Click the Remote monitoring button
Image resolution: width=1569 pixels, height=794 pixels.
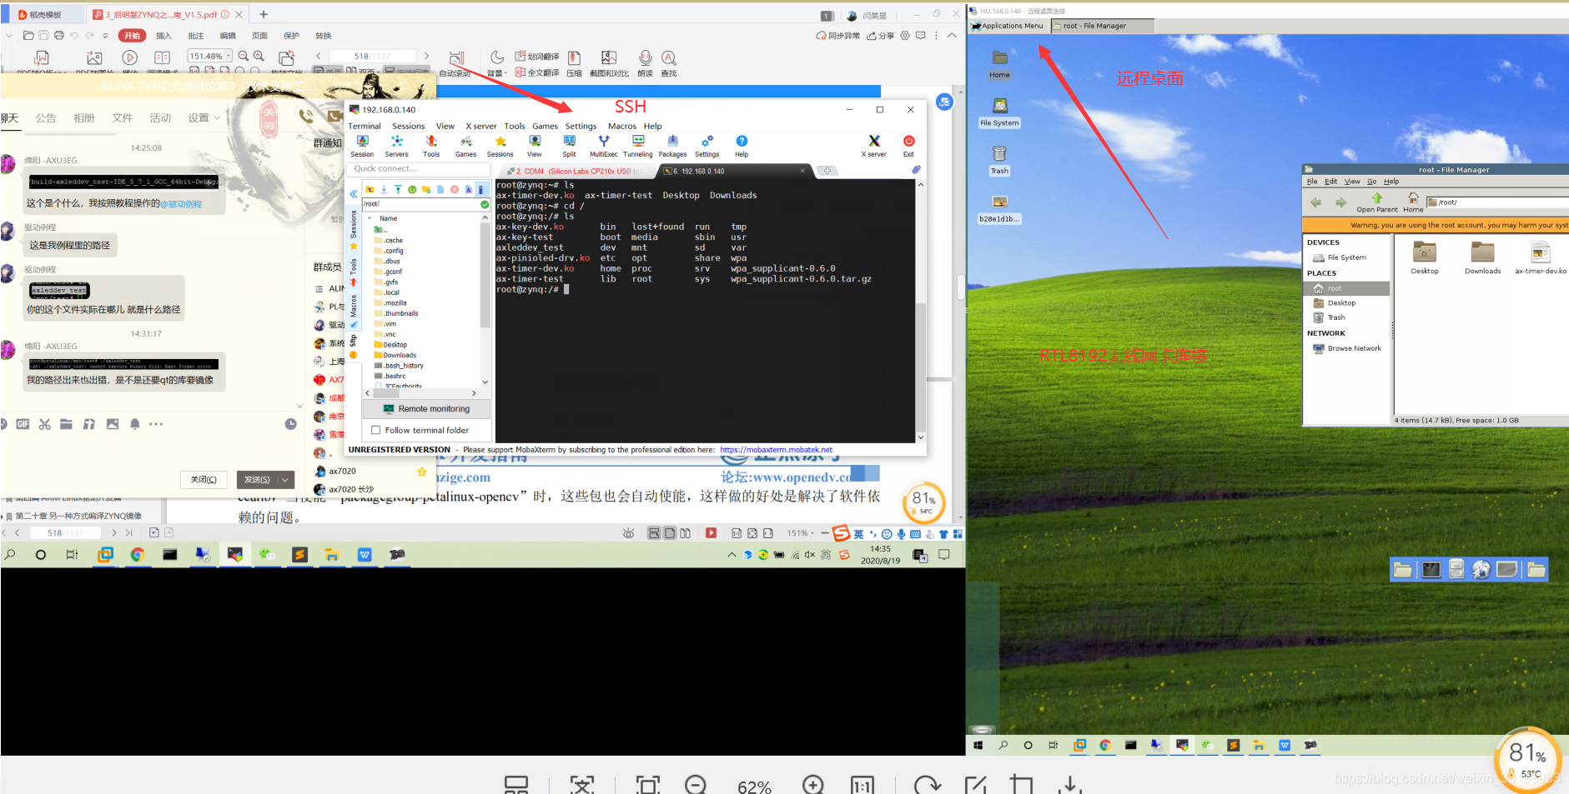click(x=426, y=408)
